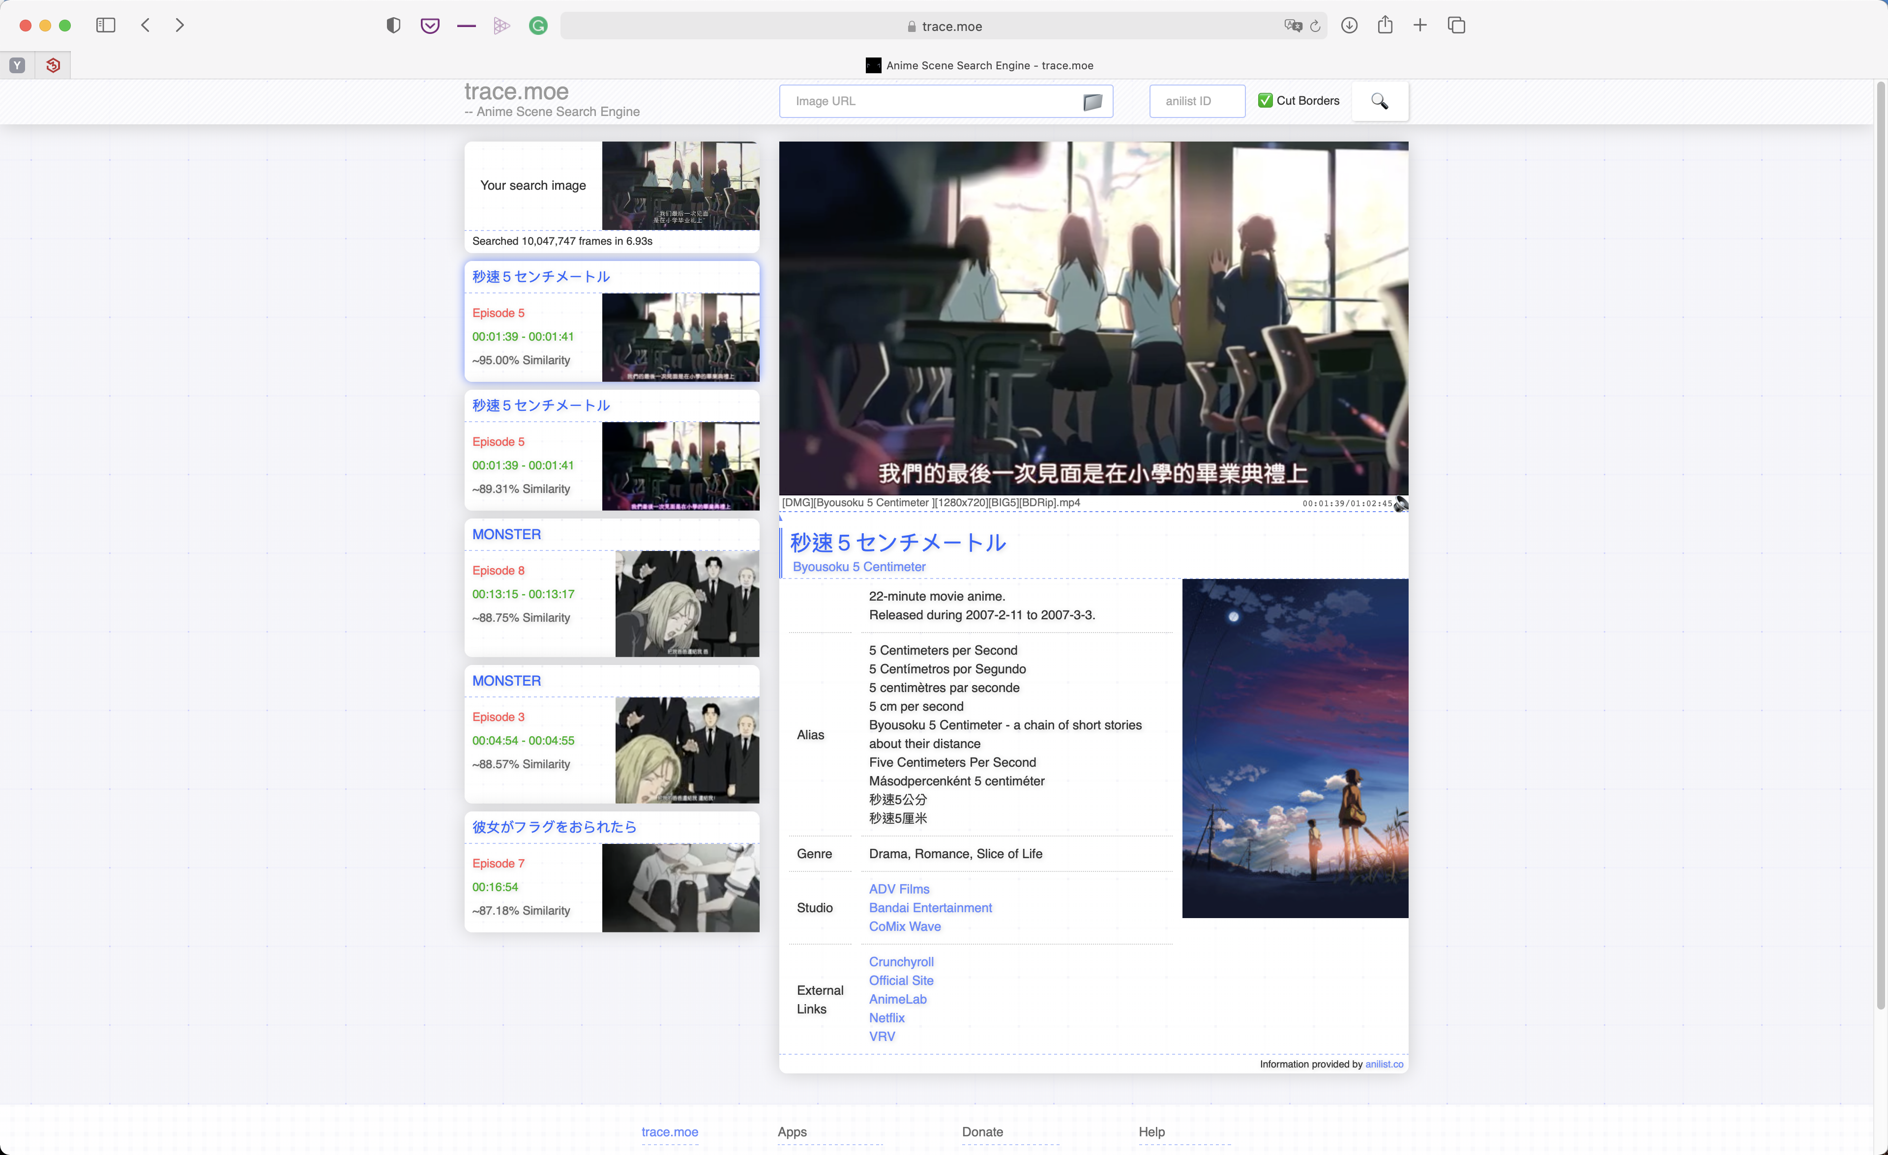Click the footer trace.moe link
Screen dimensions: 1888x1155
670,1132
